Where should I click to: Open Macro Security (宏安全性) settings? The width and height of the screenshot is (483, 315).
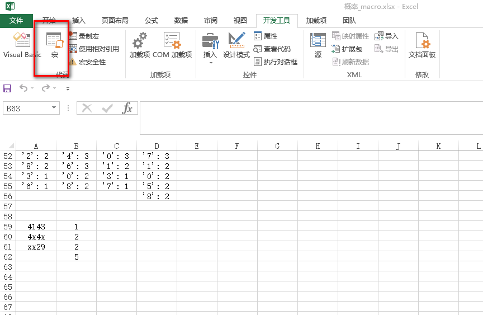(87, 62)
